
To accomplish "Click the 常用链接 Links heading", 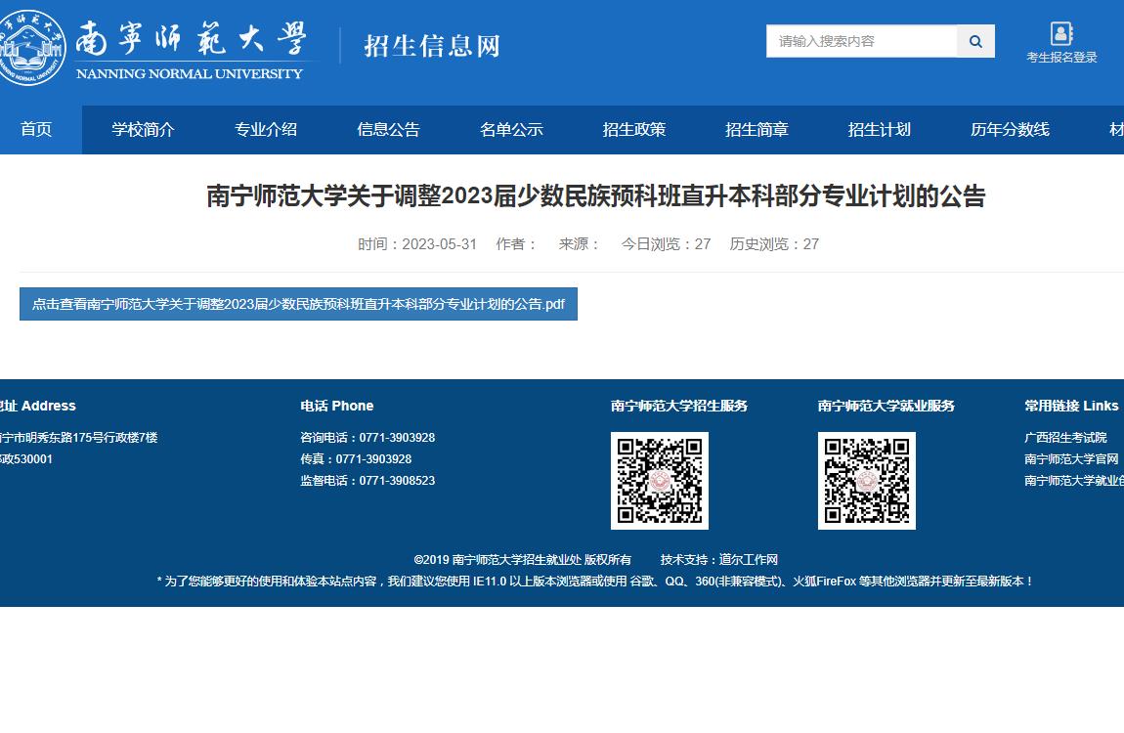I will point(1071,406).
